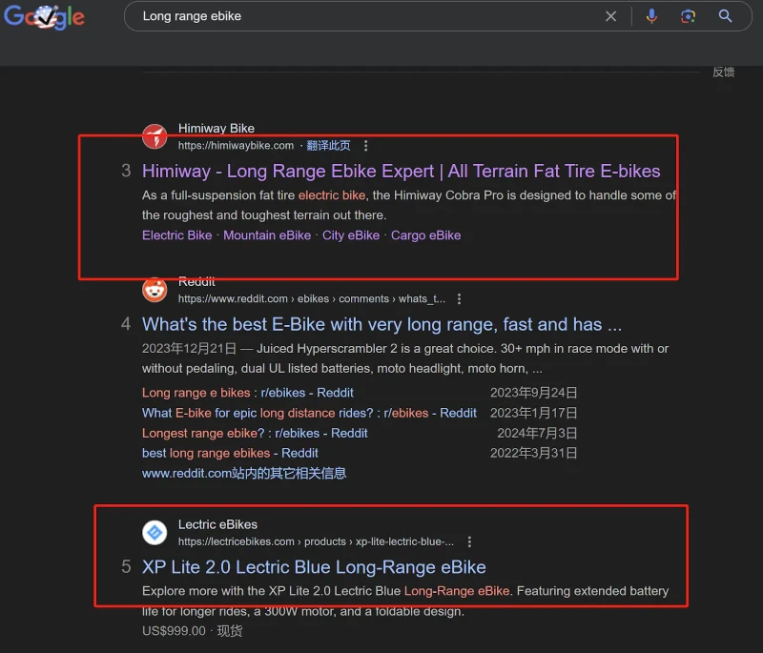Click the lectricebikes.com URL breadcrumb
Viewport: 763px width, 653px height.
[x=316, y=541]
